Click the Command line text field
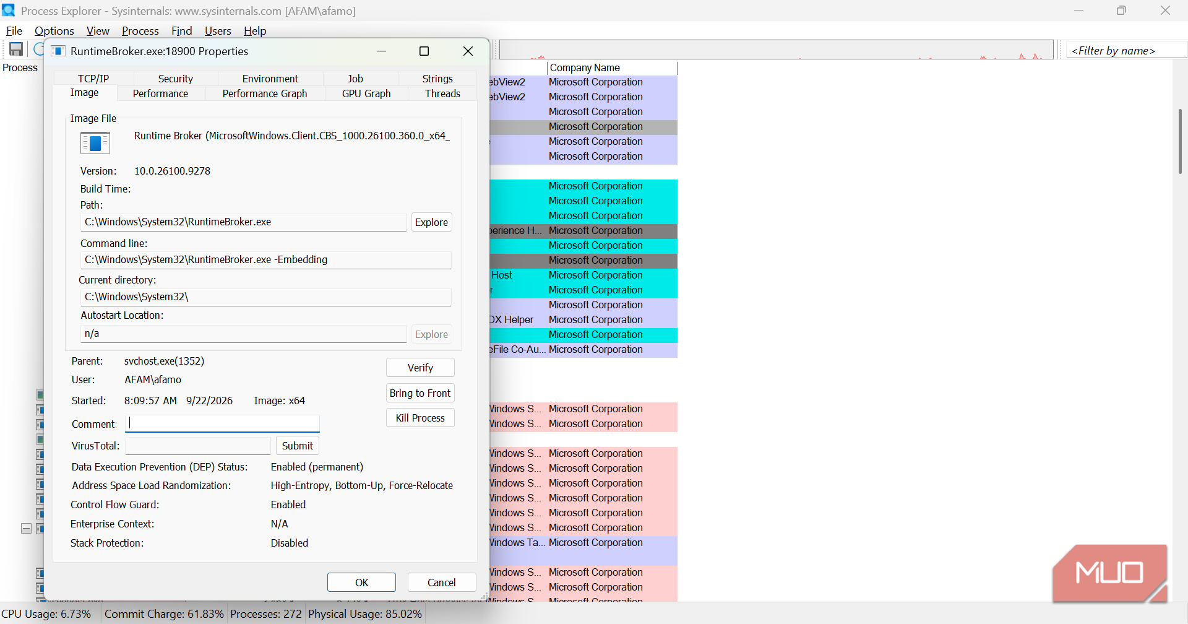The width and height of the screenshot is (1188, 624). click(x=266, y=260)
